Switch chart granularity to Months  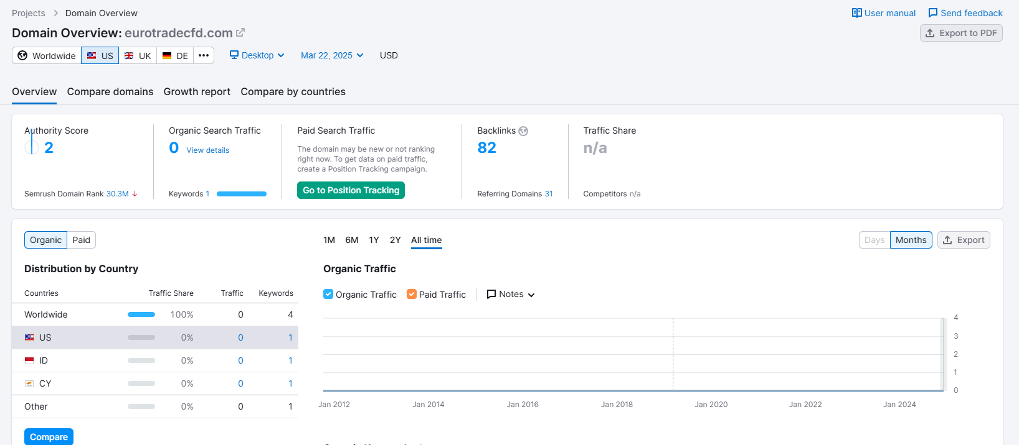pyautogui.click(x=911, y=240)
